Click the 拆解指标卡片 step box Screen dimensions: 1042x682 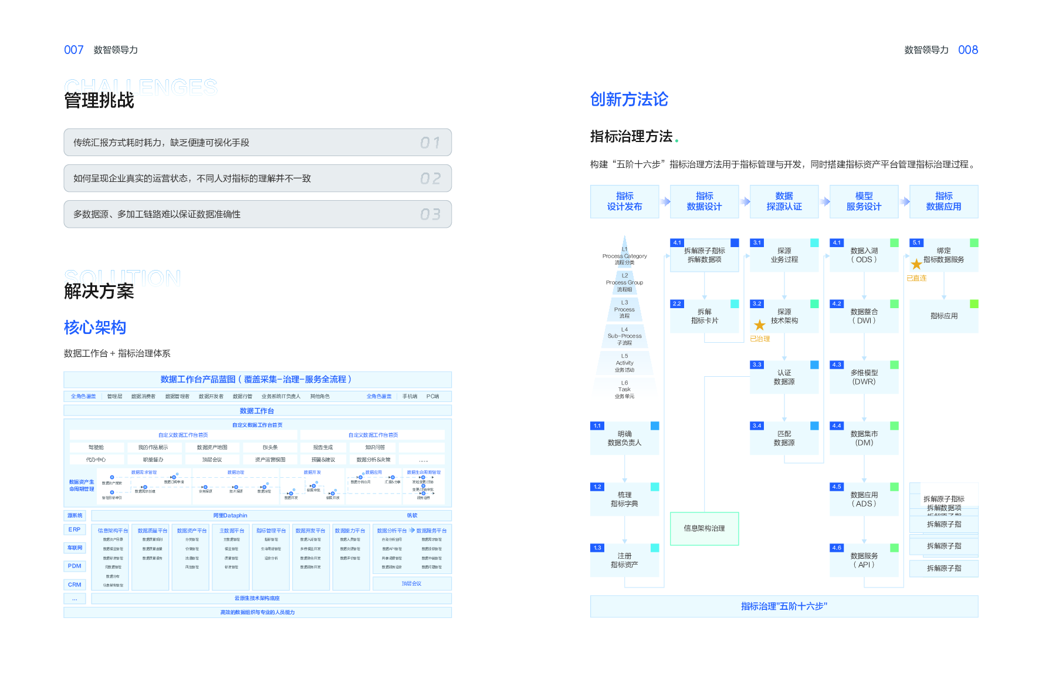tap(705, 316)
